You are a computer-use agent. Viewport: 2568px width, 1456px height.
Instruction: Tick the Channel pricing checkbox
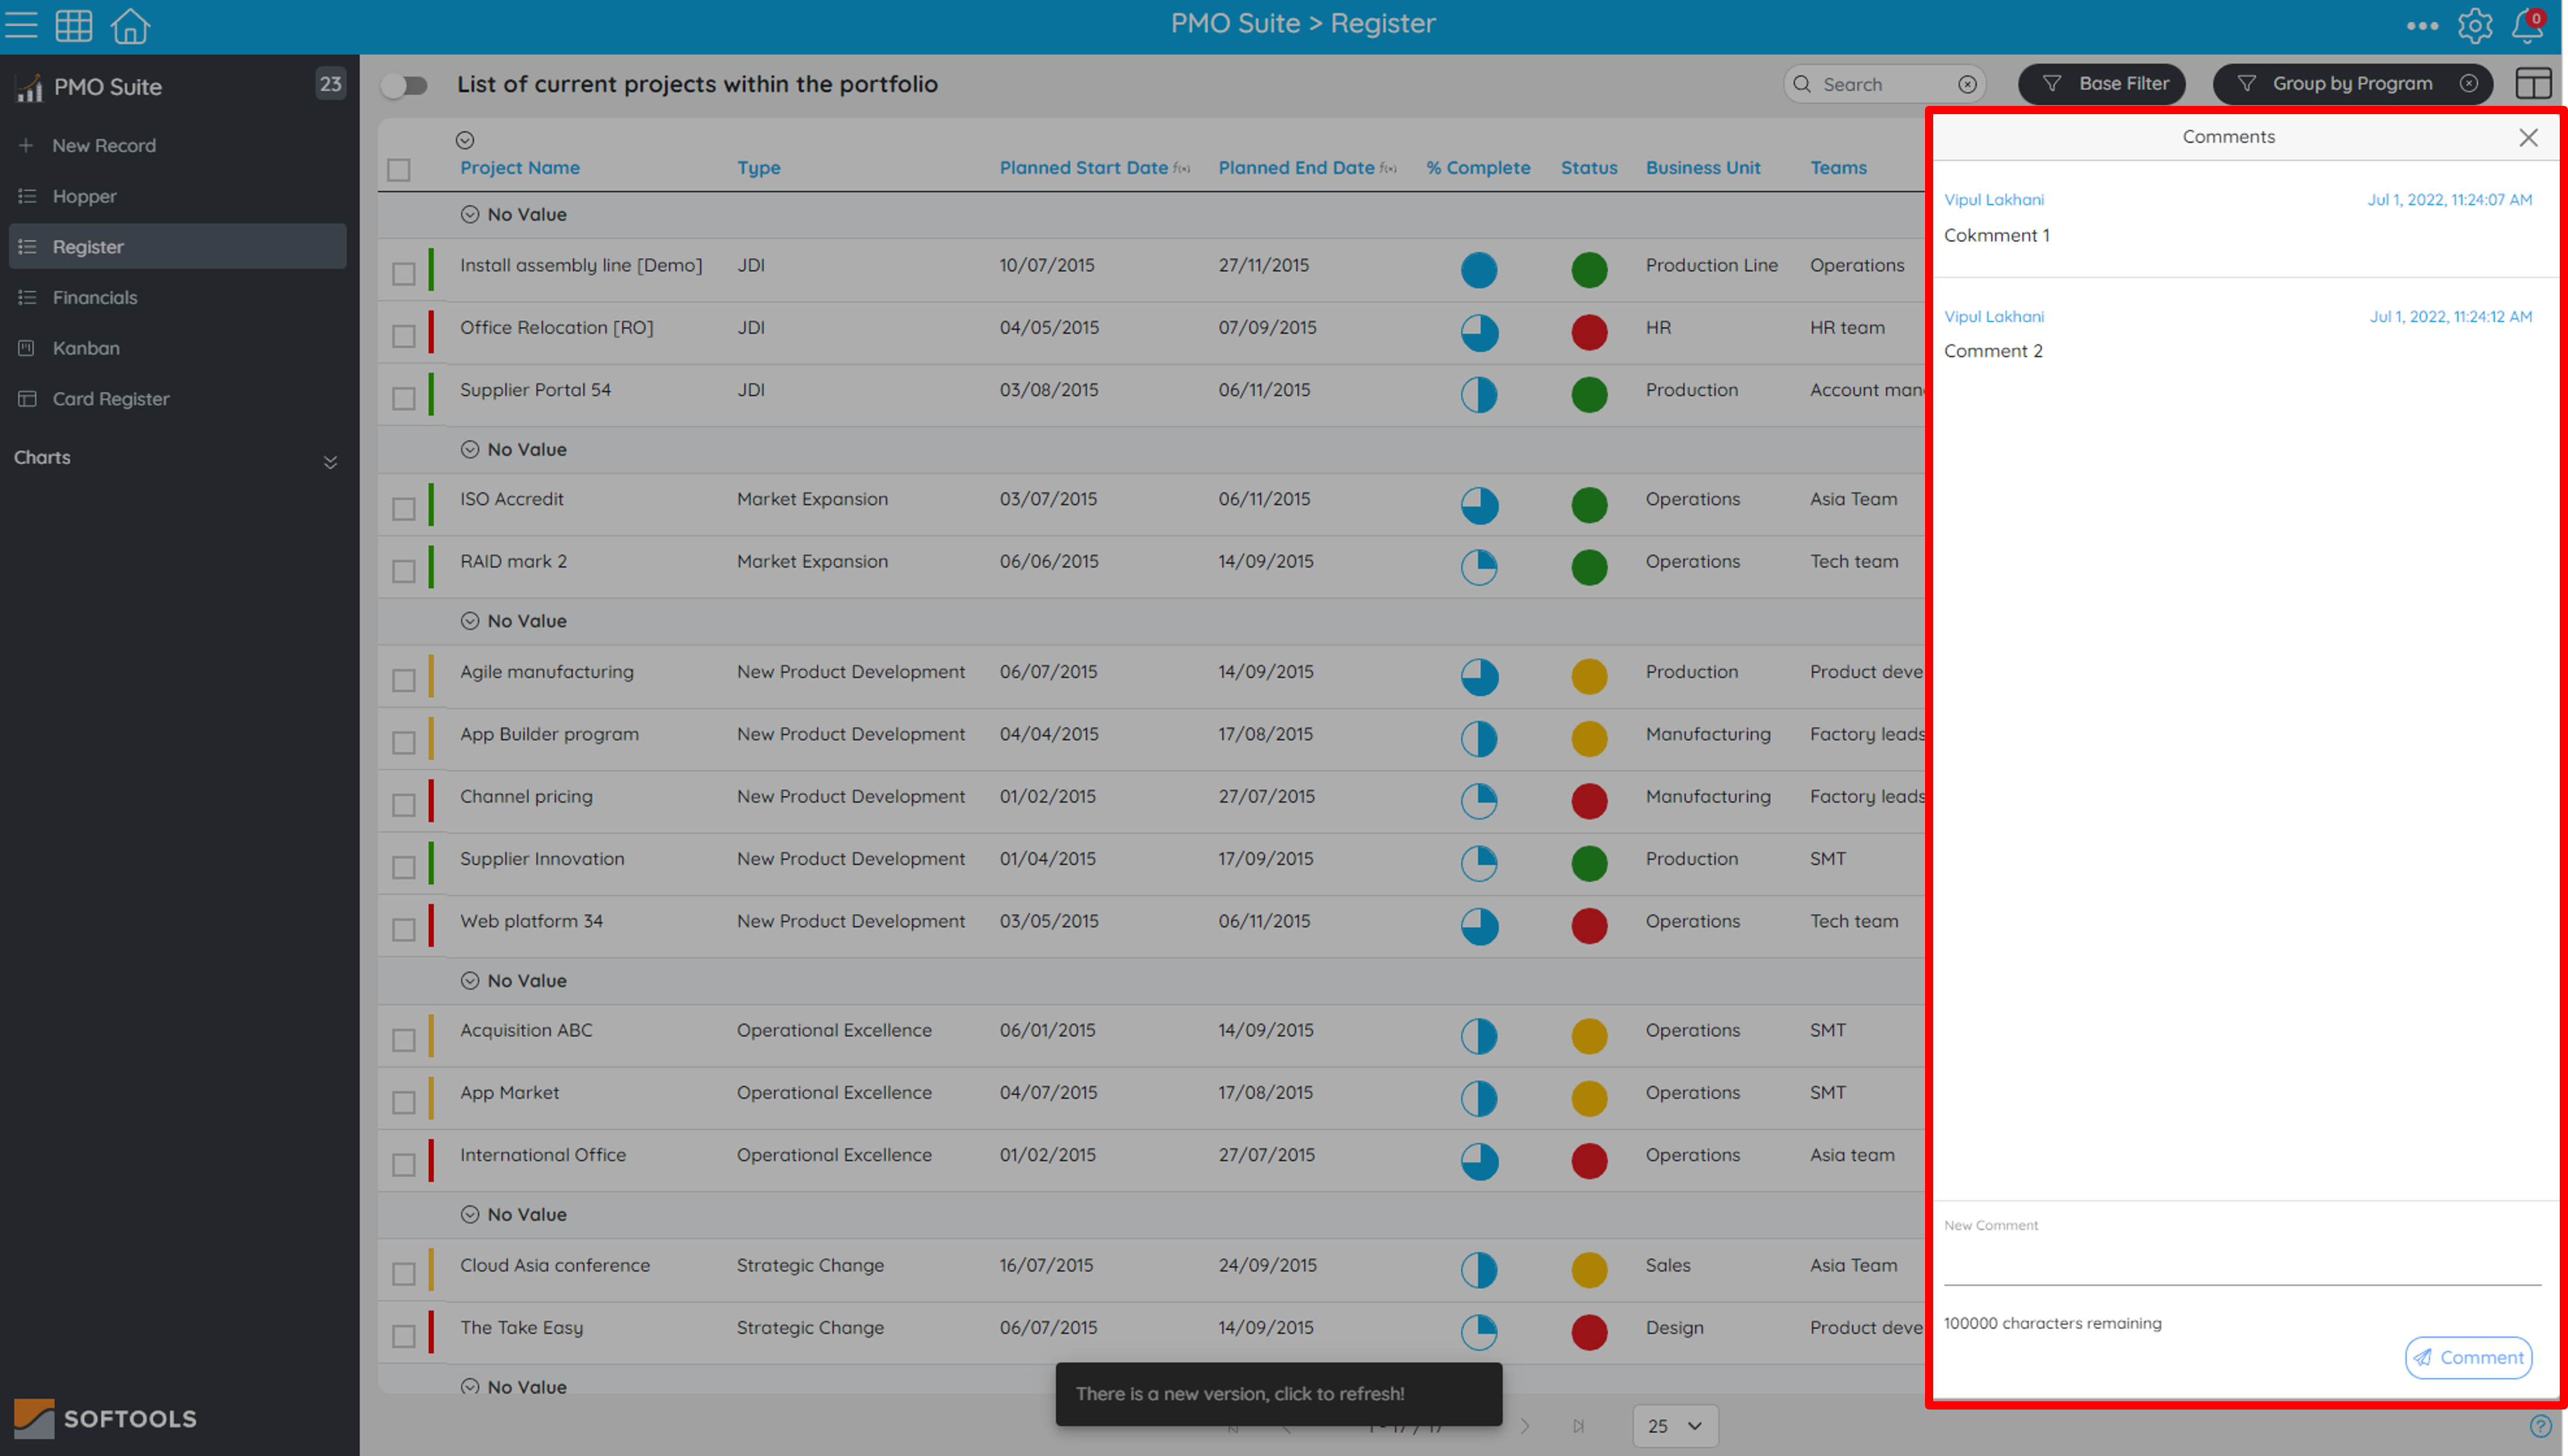click(403, 805)
